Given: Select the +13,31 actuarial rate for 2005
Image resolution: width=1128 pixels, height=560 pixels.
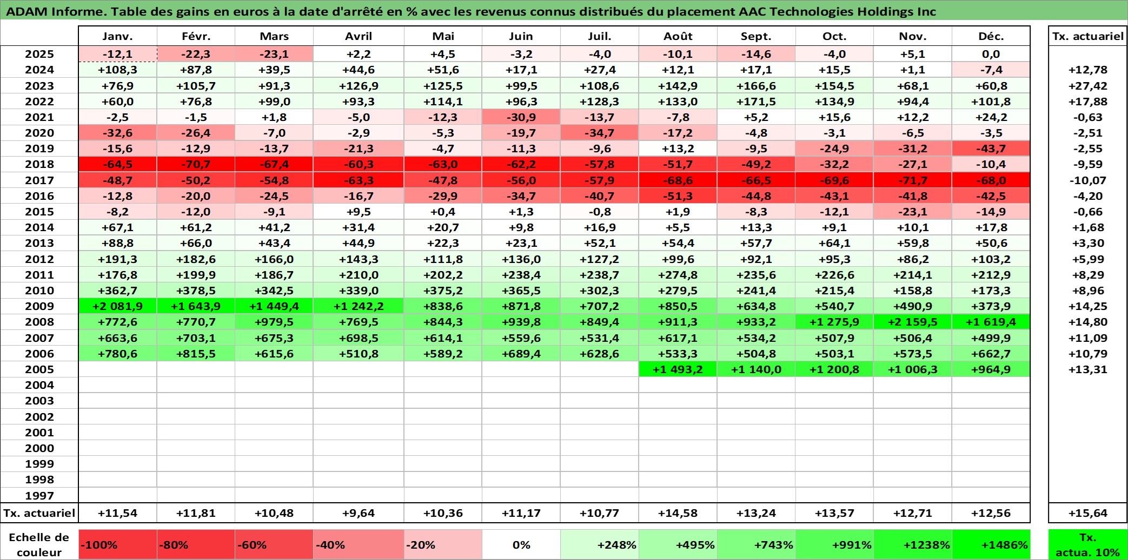Looking at the screenshot, I should point(1087,369).
